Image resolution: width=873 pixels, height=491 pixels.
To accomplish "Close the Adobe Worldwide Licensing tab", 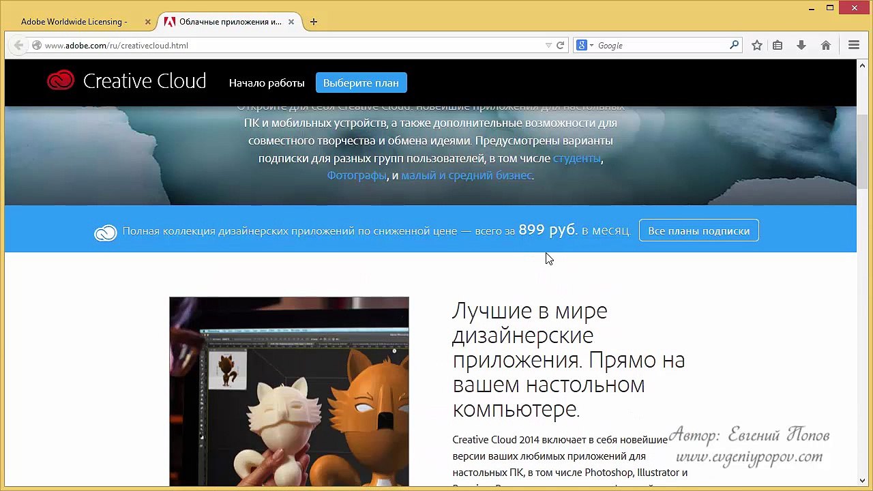I will [x=148, y=22].
